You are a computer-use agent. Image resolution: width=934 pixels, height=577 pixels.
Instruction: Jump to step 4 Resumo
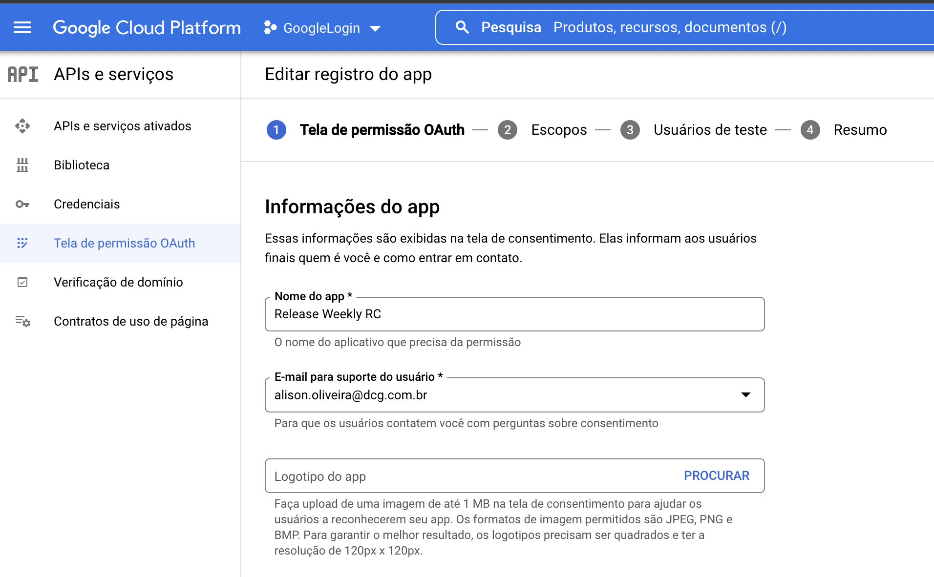point(844,130)
